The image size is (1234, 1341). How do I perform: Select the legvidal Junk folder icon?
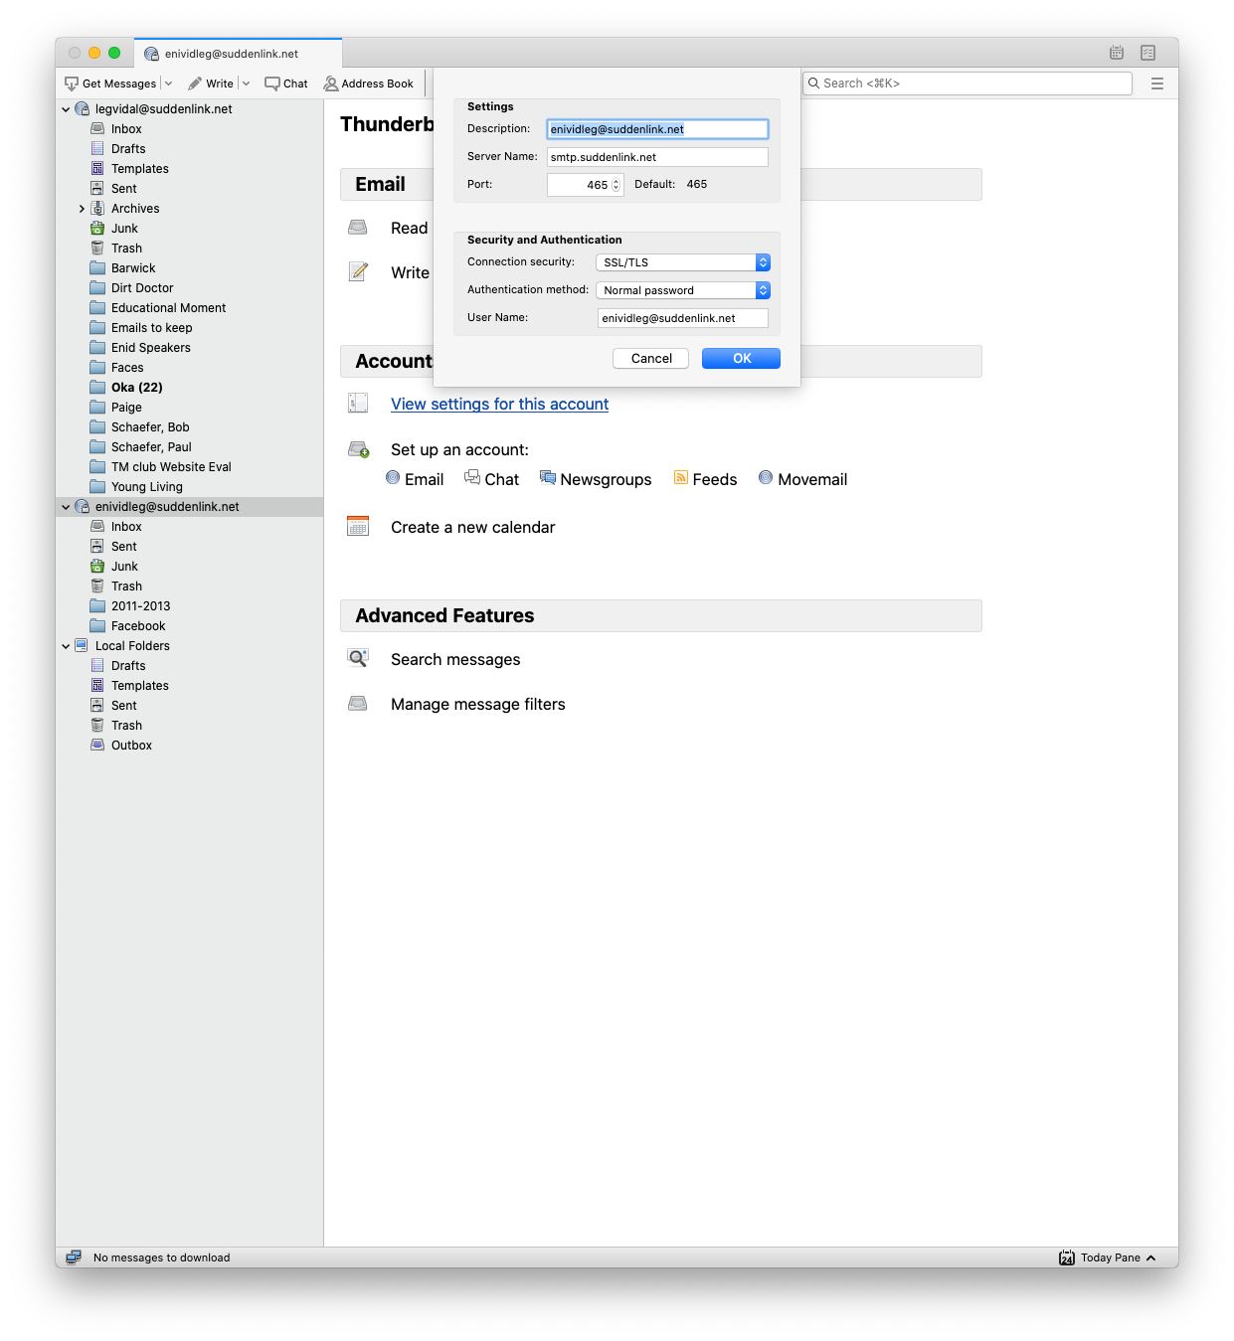coord(97,228)
